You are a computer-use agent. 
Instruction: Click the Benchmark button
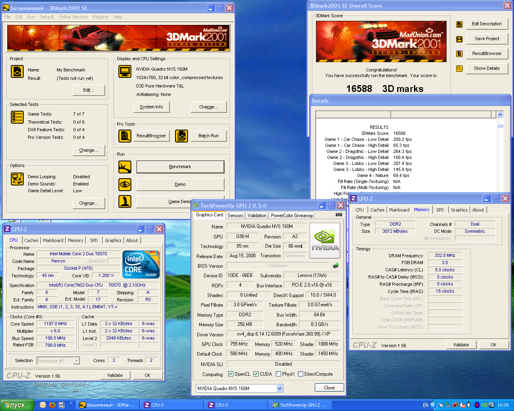pos(180,167)
